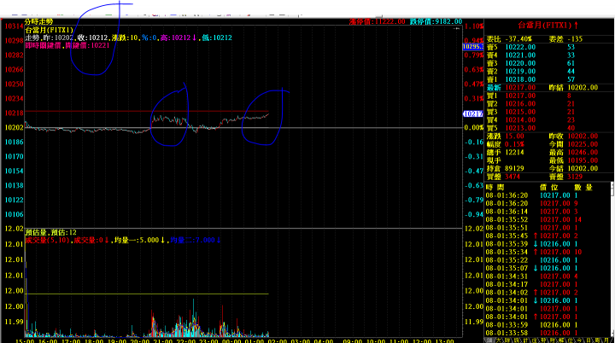Click the 賣1 10218.00 ask row
The width and height of the screenshot is (615, 343).
point(549,79)
